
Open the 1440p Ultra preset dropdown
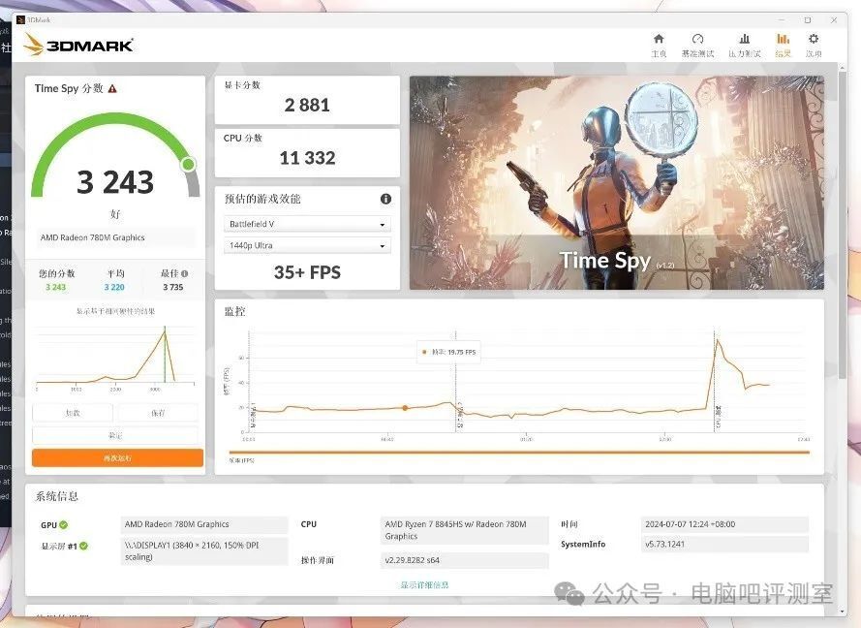point(307,245)
